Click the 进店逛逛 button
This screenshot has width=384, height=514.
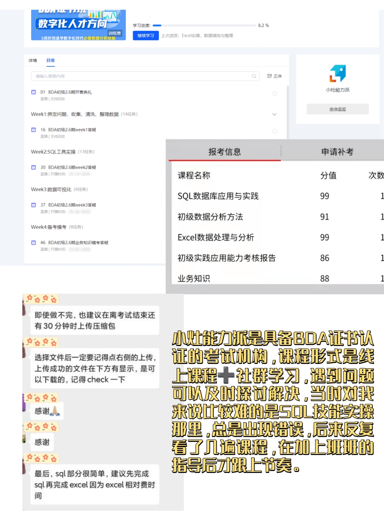tap(338, 109)
